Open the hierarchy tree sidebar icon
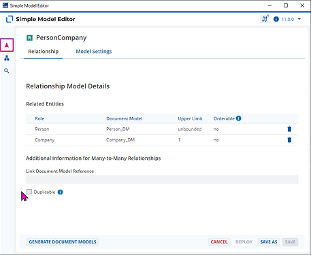311x255 pixels. (x=7, y=58)
